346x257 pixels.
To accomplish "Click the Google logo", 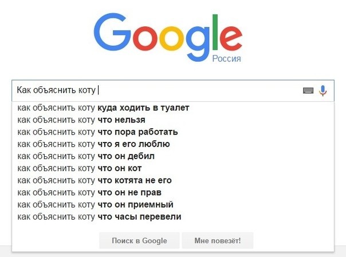I will [x=168, y=37].
